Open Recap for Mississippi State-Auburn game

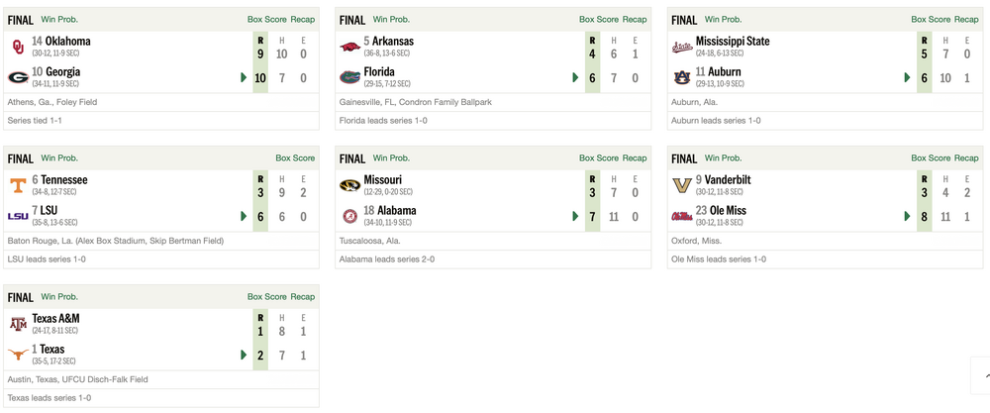click(966, 19)
